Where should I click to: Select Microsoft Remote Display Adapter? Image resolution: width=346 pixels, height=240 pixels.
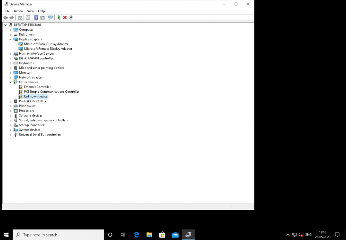click(48, 49)
